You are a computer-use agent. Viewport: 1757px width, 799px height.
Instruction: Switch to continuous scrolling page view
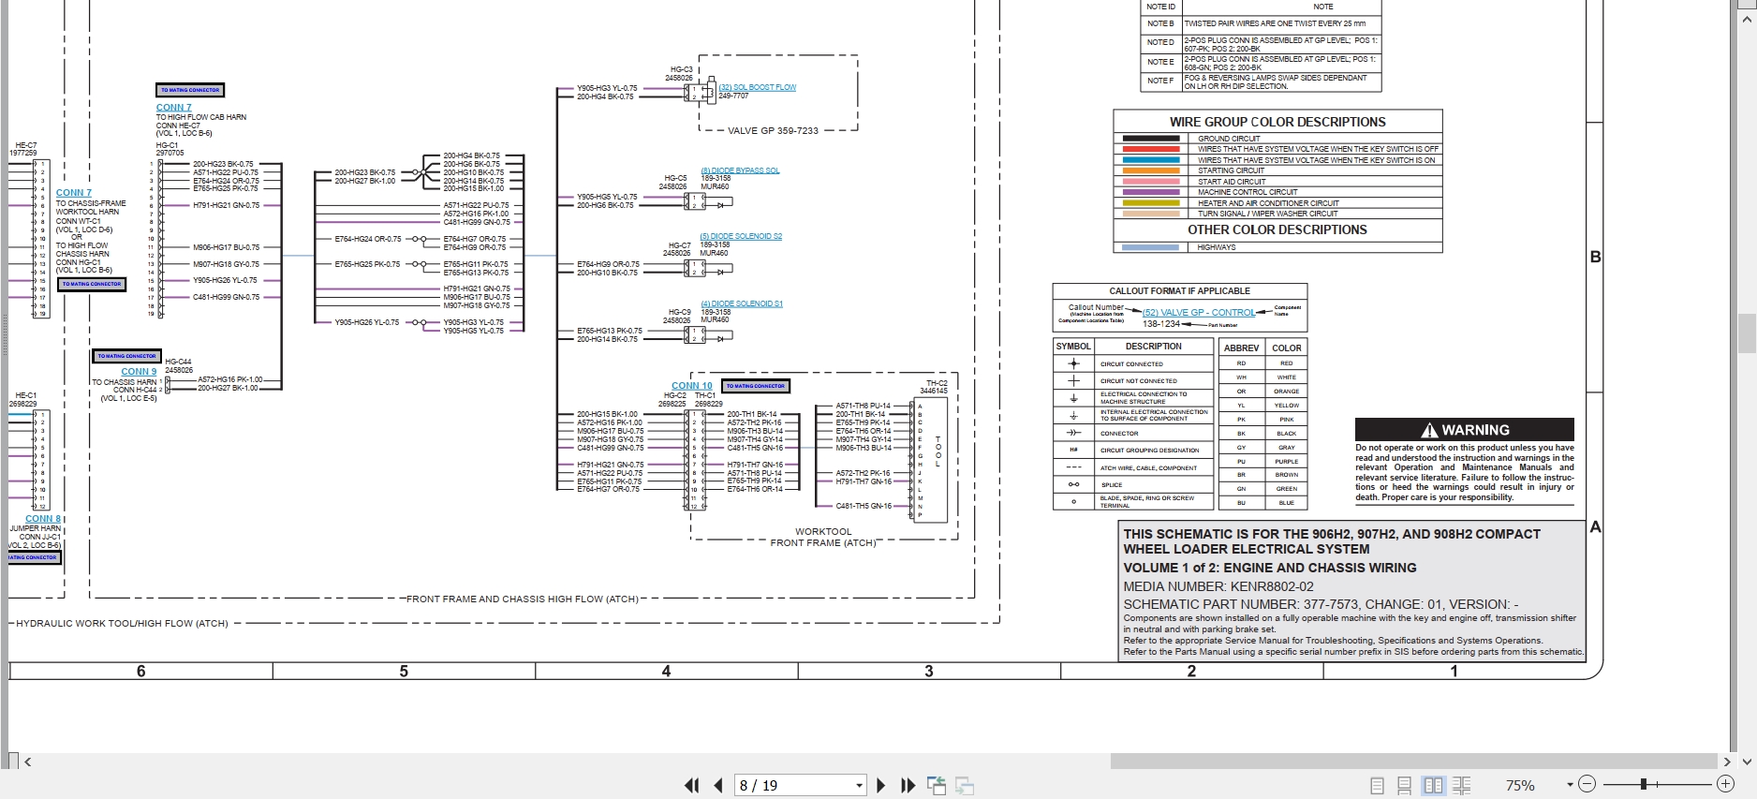coord(1404,786)
